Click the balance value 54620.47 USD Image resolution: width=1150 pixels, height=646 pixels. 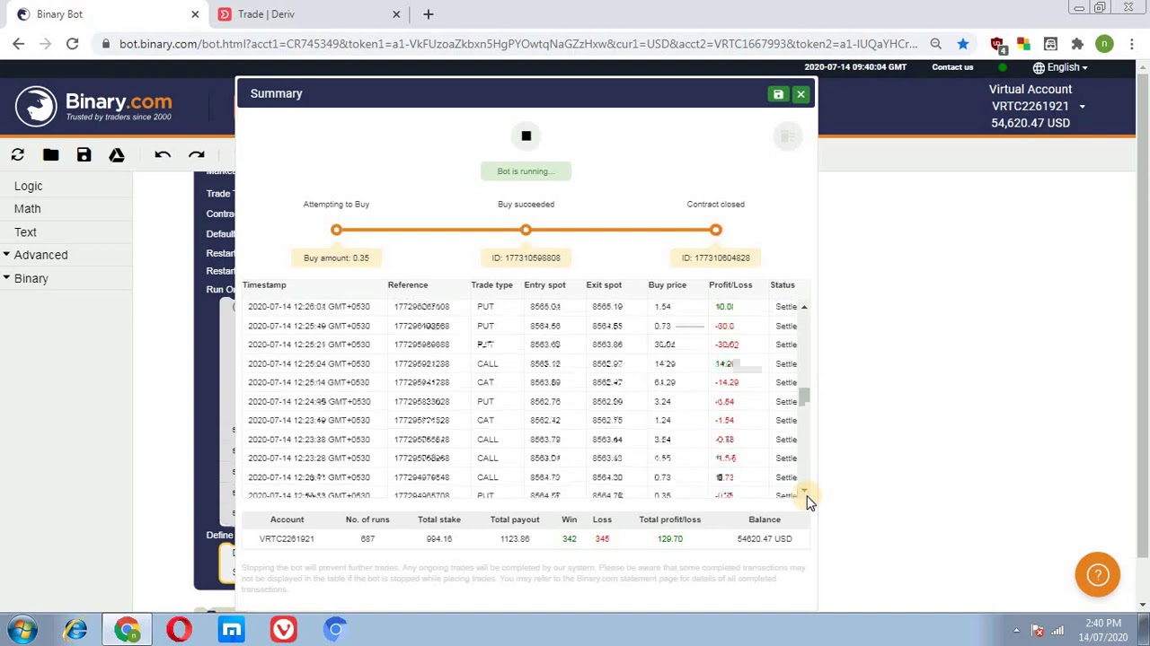[x=765, y=539]
